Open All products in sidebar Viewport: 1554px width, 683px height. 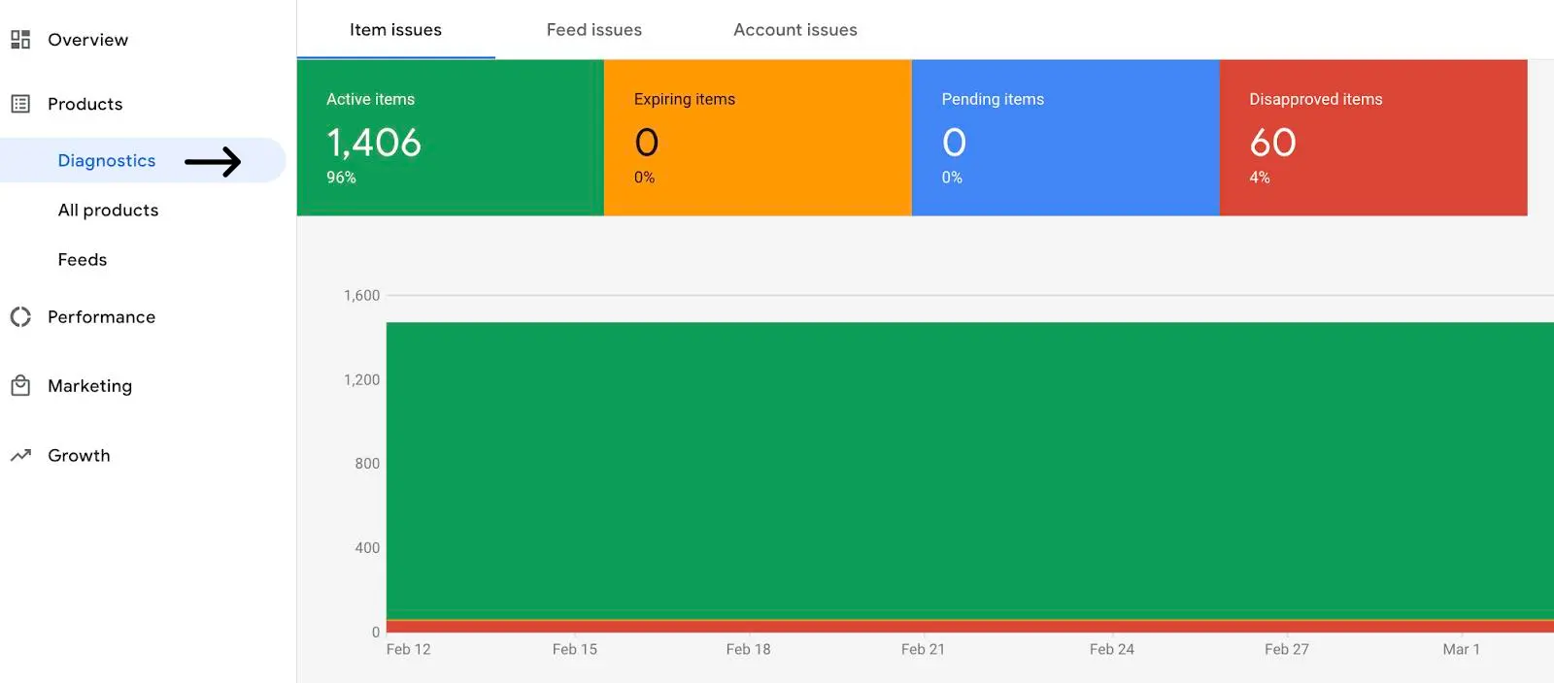coord(108,211)
